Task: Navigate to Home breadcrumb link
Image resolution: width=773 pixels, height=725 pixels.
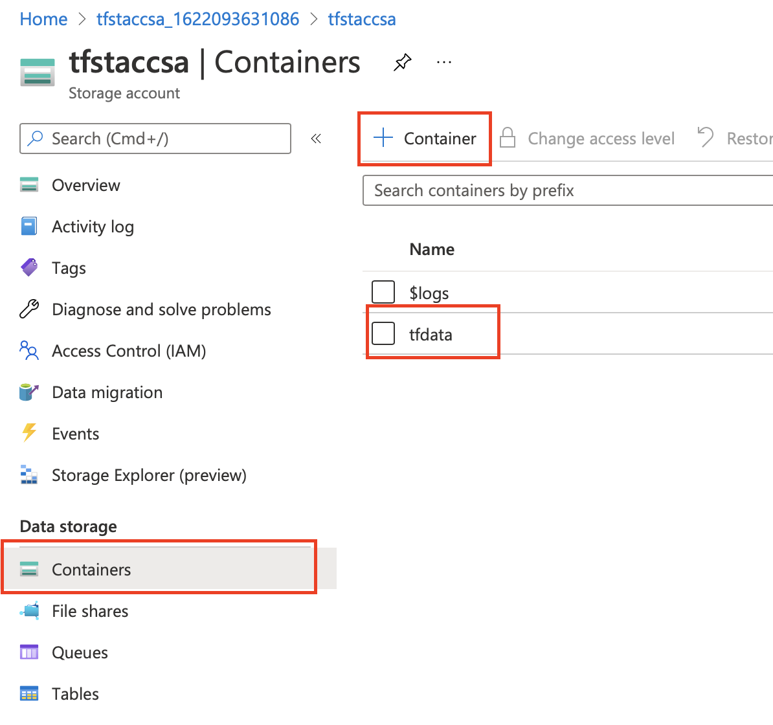Action: pos(43,19)
